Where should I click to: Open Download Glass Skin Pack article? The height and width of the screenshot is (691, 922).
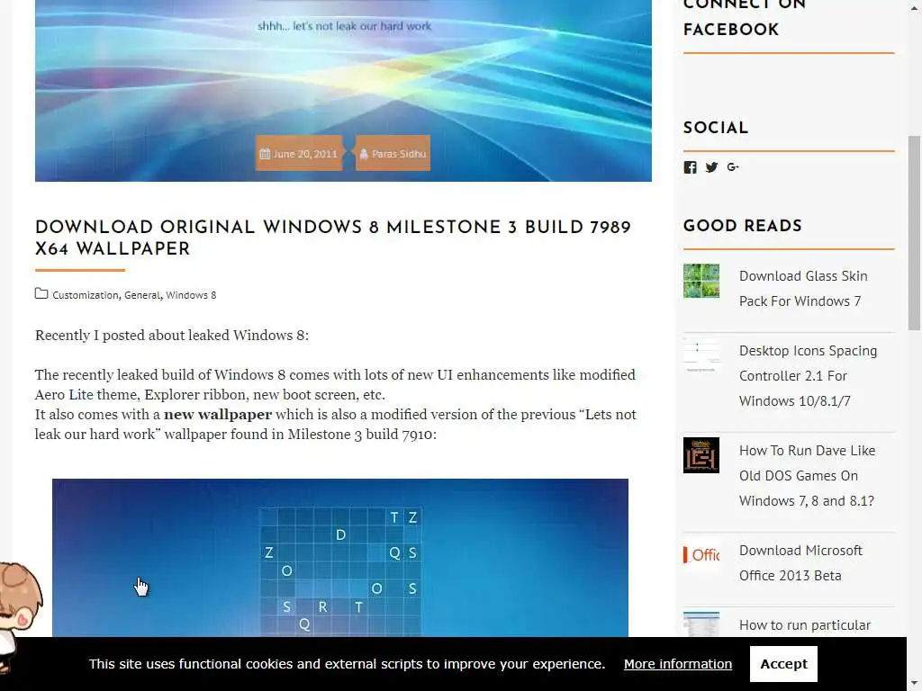click(803, 289)
